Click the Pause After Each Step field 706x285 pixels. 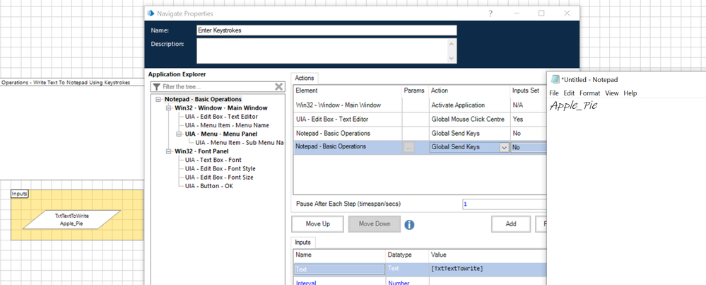[503, 204]
